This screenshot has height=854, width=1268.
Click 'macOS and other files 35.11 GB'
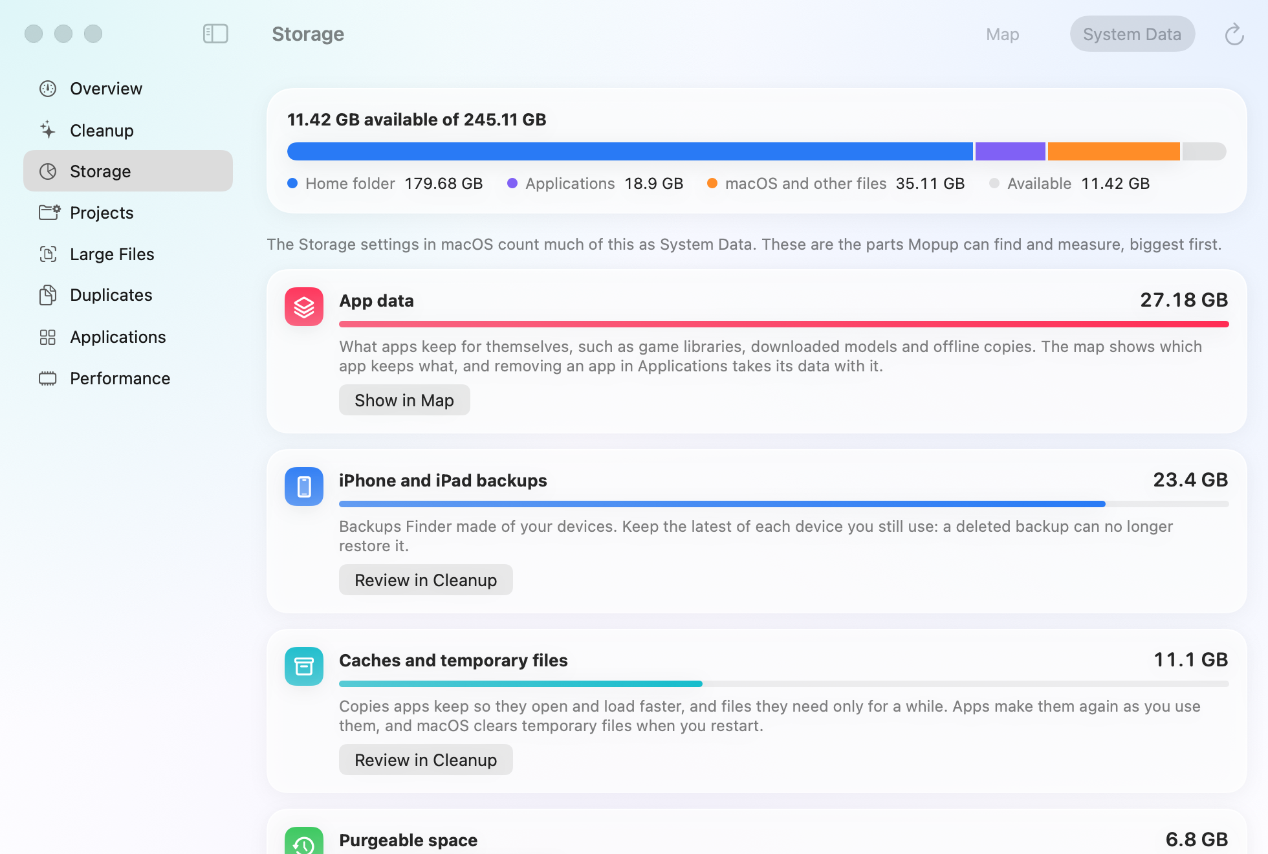836,184
